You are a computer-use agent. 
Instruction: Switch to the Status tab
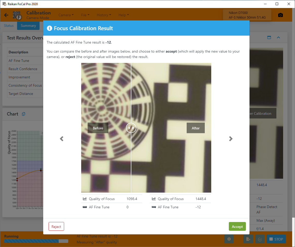coord(9,26)
